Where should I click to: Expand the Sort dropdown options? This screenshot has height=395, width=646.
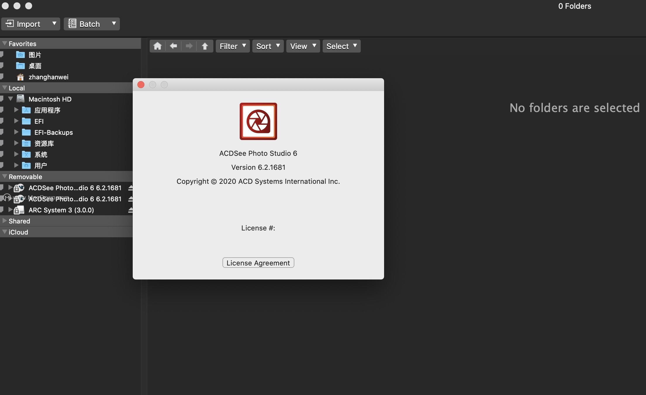[268, 45]
